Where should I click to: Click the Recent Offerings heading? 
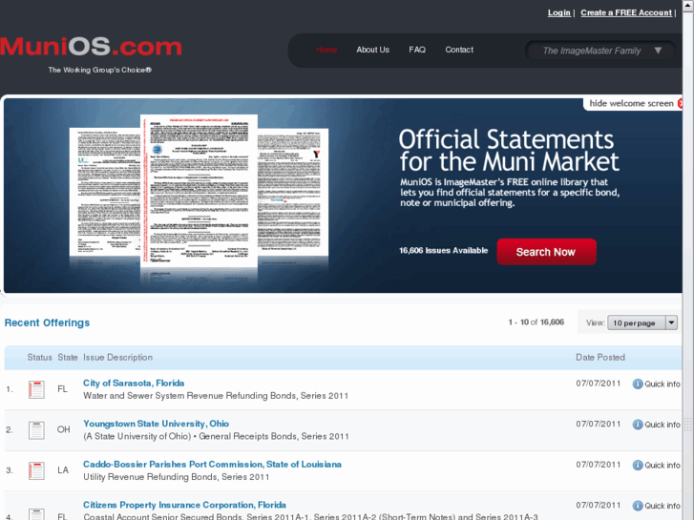(x=47, y=322)
